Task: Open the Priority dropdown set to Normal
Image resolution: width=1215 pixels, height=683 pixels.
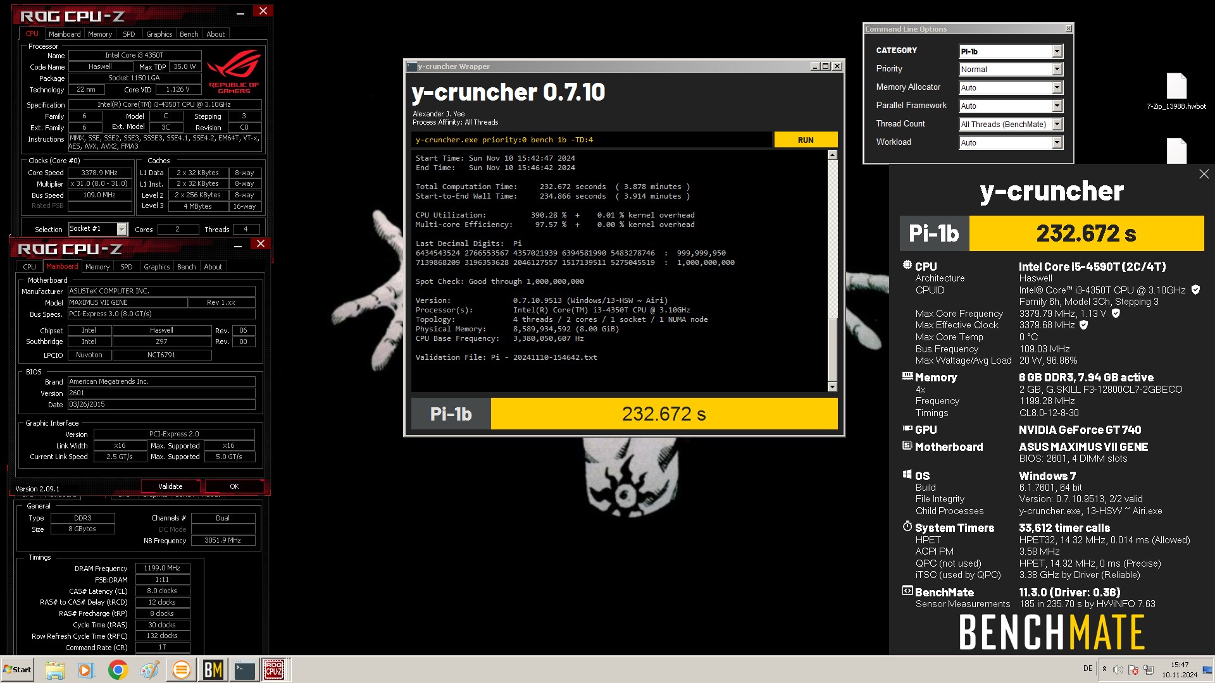Action: pyautogui.click(x=1011, y=70)
